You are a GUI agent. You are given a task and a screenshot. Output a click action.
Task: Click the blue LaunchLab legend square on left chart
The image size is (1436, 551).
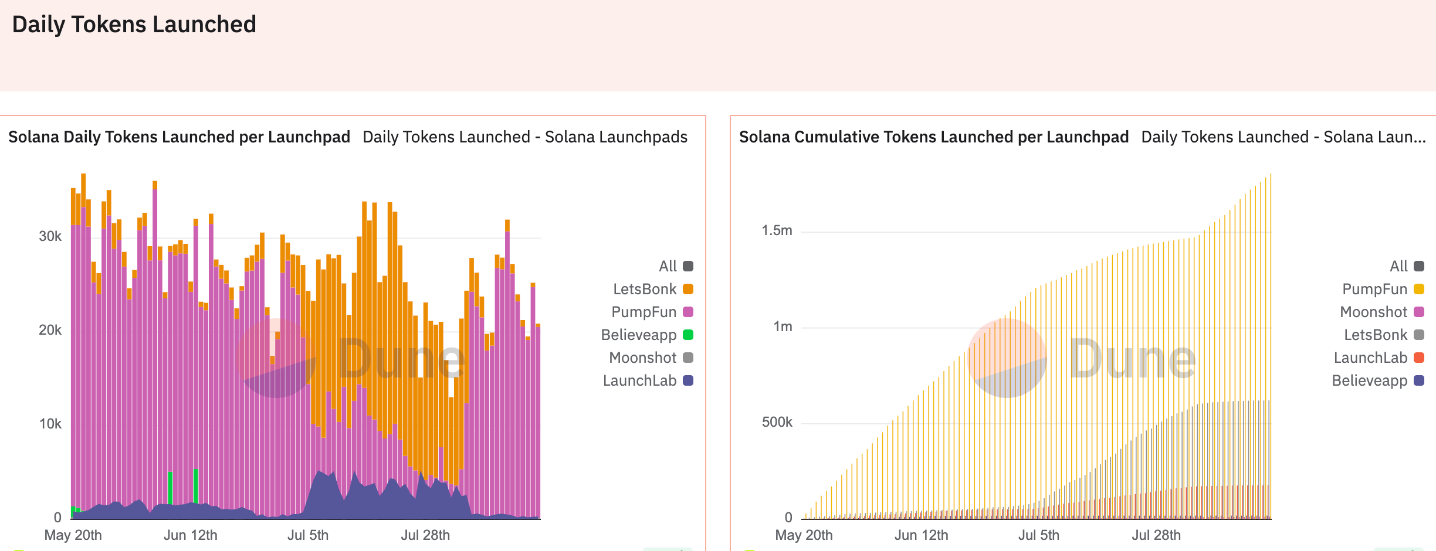coord(687,381)
